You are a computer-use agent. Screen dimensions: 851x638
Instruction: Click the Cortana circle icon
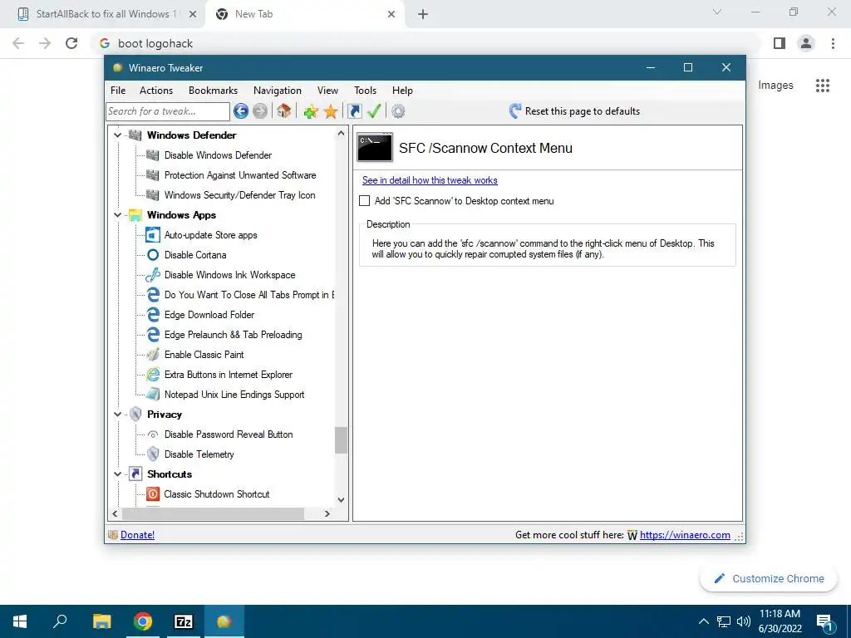(x=153, y=255)
